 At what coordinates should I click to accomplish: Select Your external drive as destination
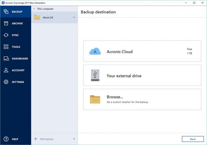coord(142,75)
